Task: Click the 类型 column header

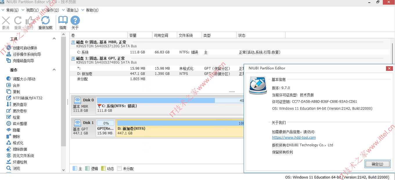Action: pos(219,35)
